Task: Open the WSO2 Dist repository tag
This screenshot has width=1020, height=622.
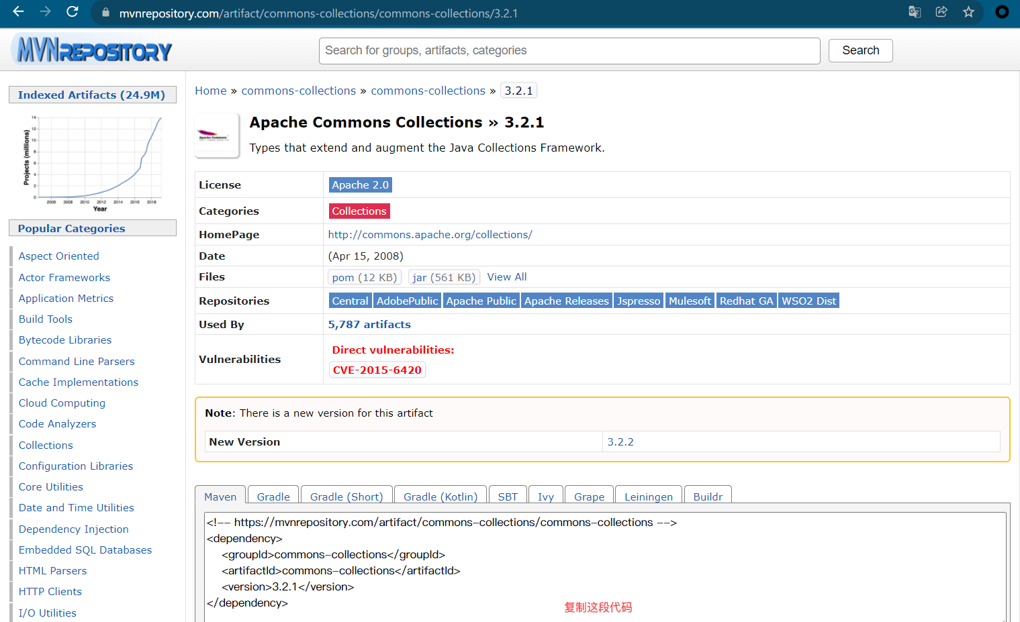Action: click(809, 301)
